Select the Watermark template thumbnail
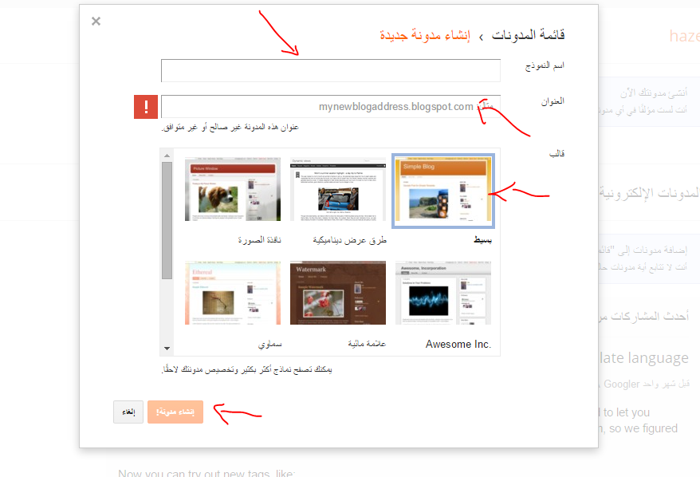This screenshot has height=477, width=700. (x=338, y=293)
